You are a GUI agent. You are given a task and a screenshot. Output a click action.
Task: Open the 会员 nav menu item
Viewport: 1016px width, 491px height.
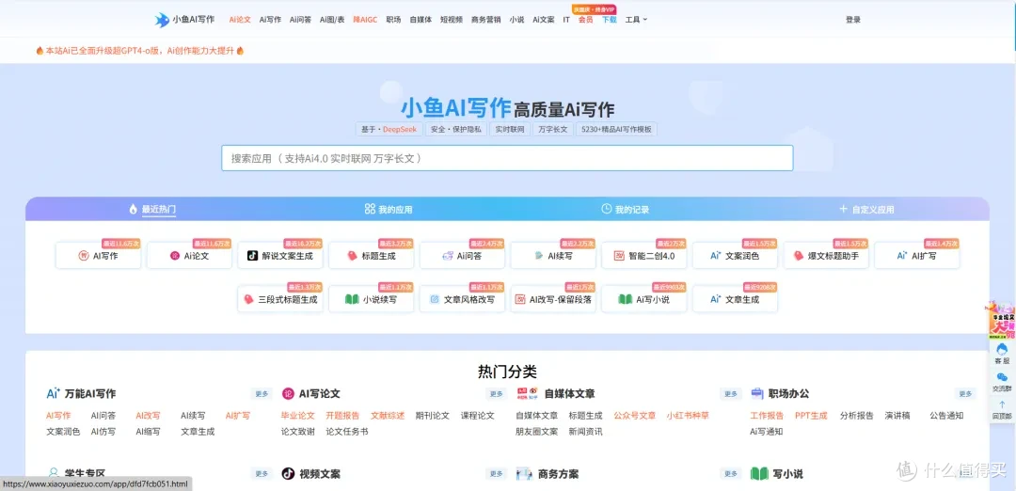[585, 20]
